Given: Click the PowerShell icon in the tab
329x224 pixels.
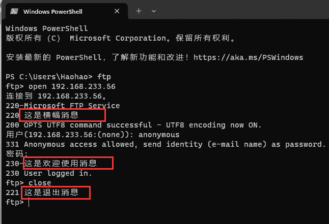Looking at the screenshot, I should (x=14, y=11).
